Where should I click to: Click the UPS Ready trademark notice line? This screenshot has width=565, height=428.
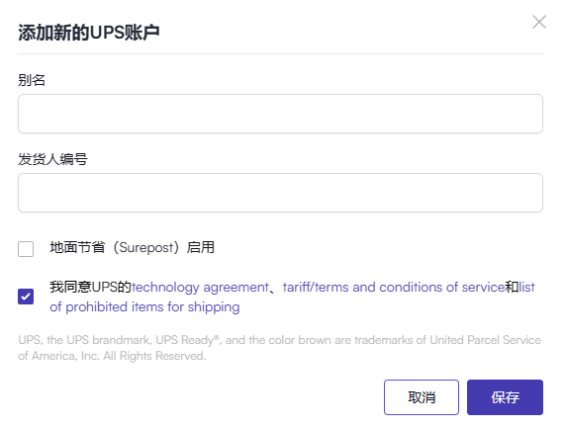(x=280, y=340)
